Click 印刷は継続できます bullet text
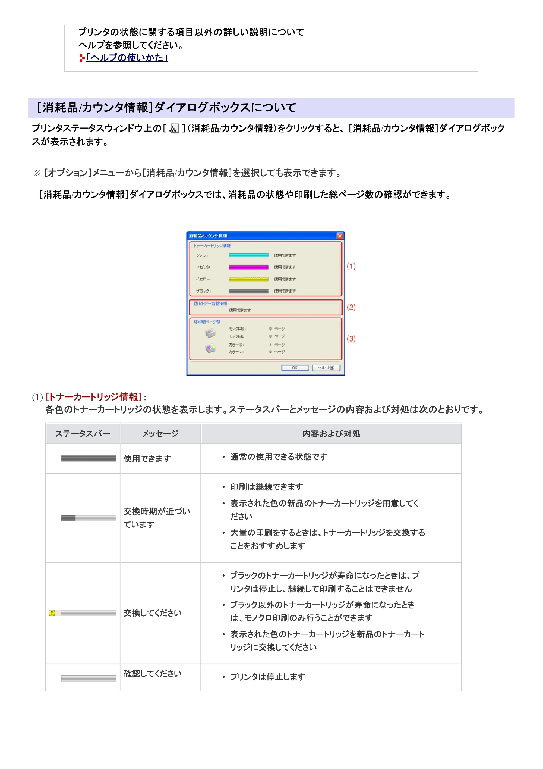Viewport: 543px width, 769px height. (267, 487)
